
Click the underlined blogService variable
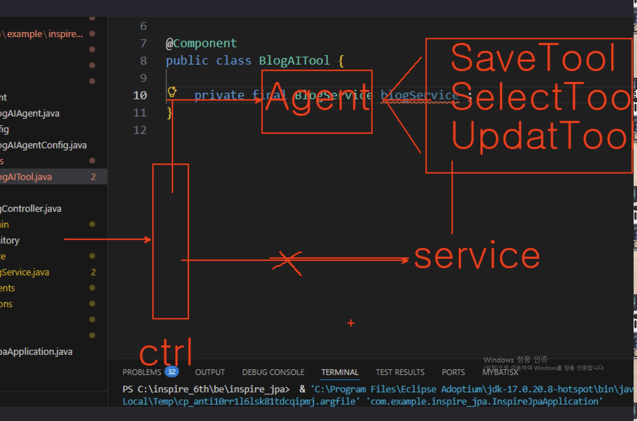tap(420, 95)
